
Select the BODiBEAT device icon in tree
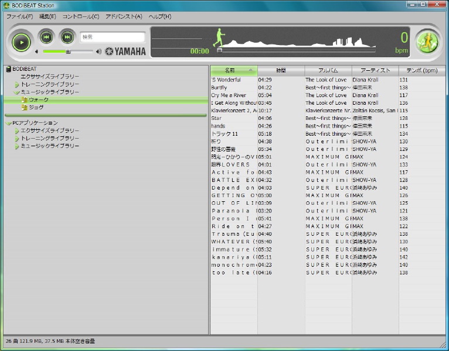[x=8, y=69]
